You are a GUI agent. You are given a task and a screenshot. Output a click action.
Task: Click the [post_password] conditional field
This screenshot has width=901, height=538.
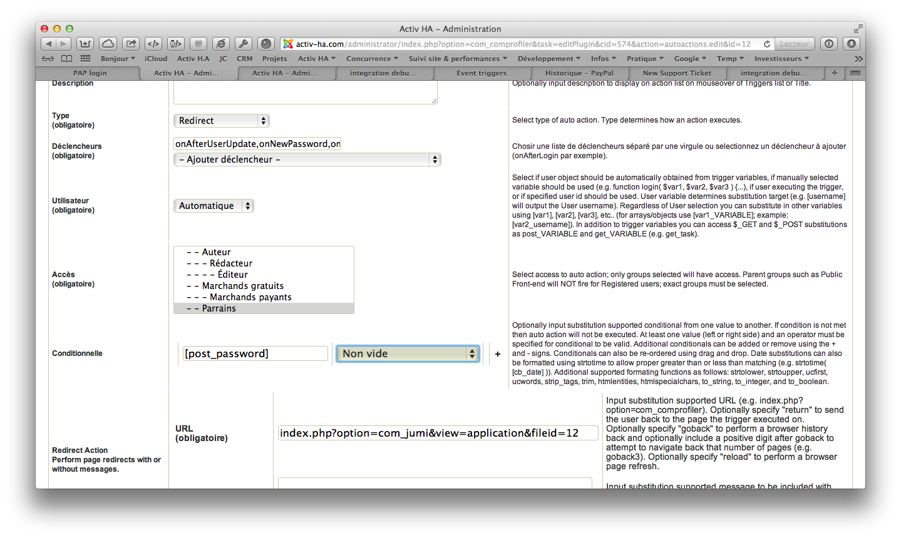point(255,353)
